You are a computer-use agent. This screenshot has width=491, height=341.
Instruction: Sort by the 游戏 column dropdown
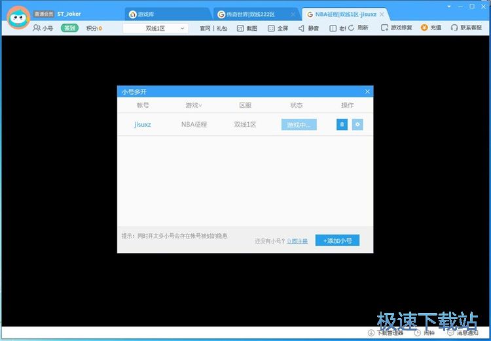coord(194,105)
